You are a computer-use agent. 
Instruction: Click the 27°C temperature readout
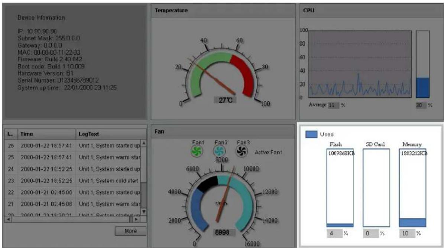coord(225,100)
